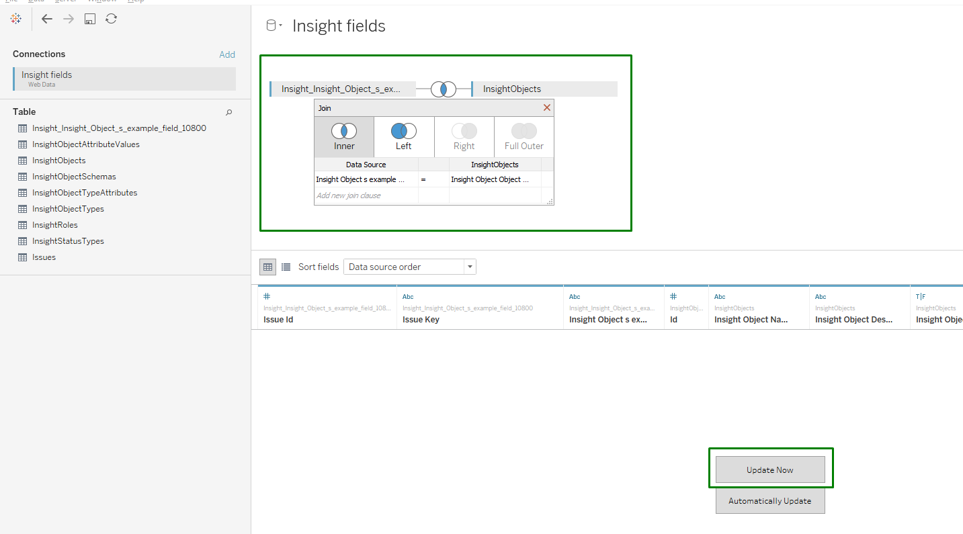This screenshot has width=963, height=534.
Task: Change data type of Issue Key column
Action: tap(407, 296)
